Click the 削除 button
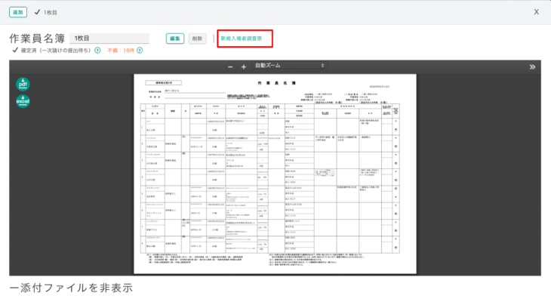Screen dimensions: 551x299 (x=197, y=39)
